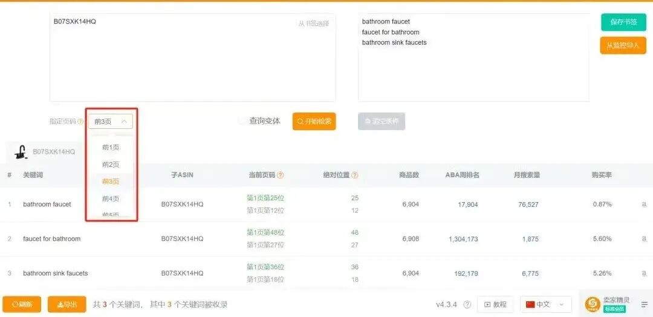This screenshot has height=317, width=653.
Task: Open Amazon link icon for faucet for bathroom row
Action: coord(645,239)
